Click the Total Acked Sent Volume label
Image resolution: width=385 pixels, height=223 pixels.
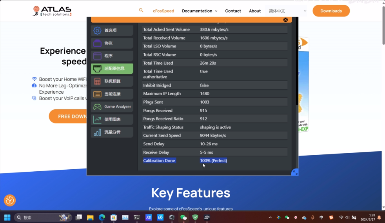(x=167, y=29)
